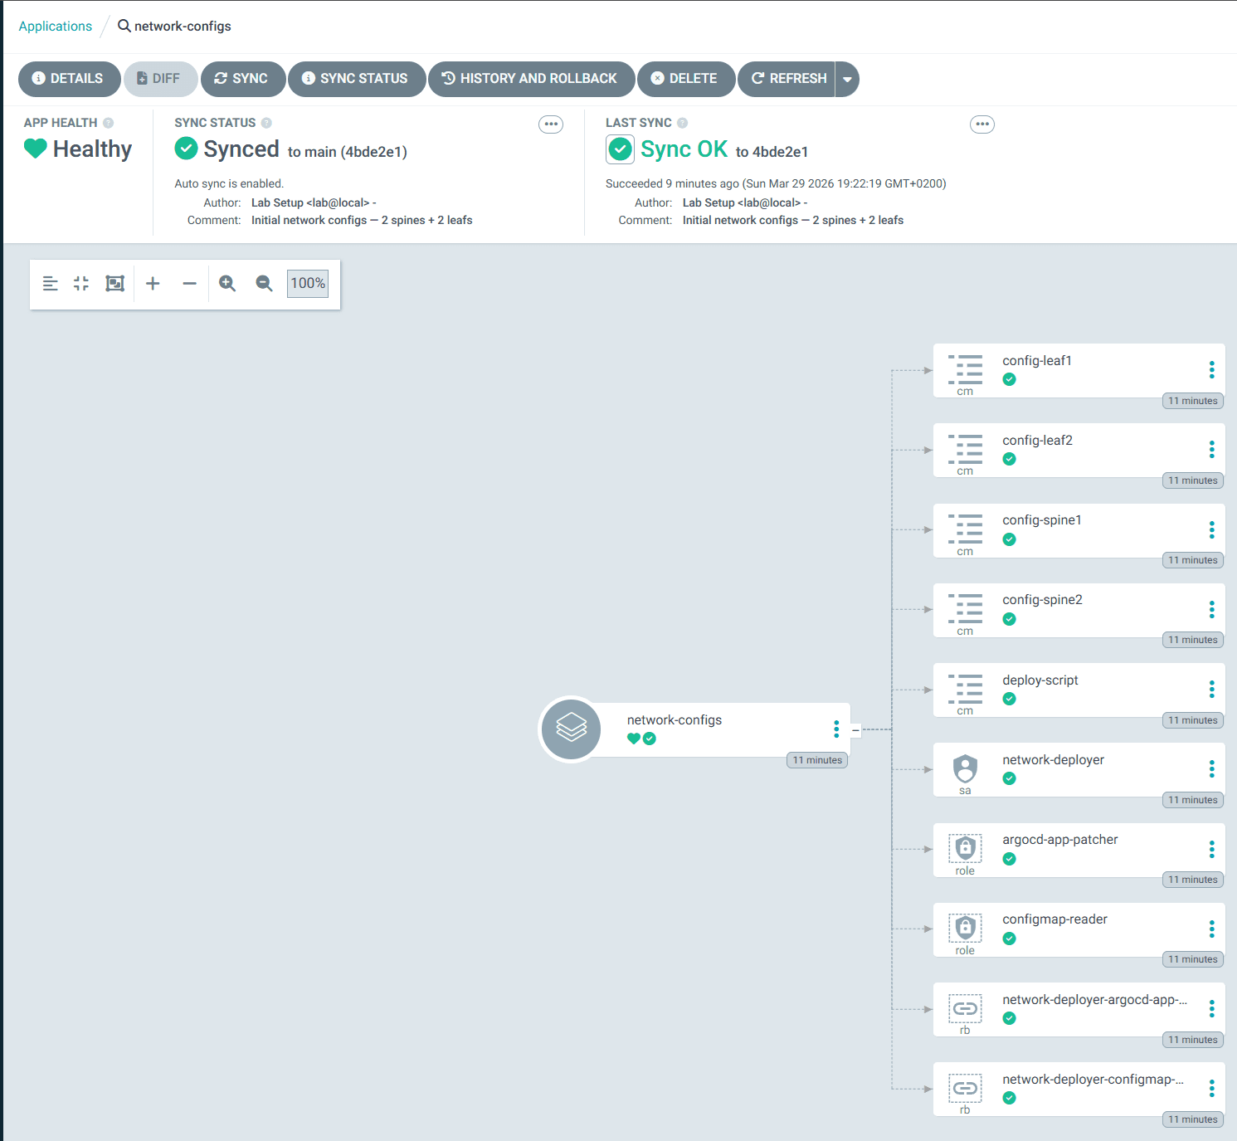Expand all child nodes with plus icon
The width and height of the screenshot is (1237, 1141).
(153, 284)
